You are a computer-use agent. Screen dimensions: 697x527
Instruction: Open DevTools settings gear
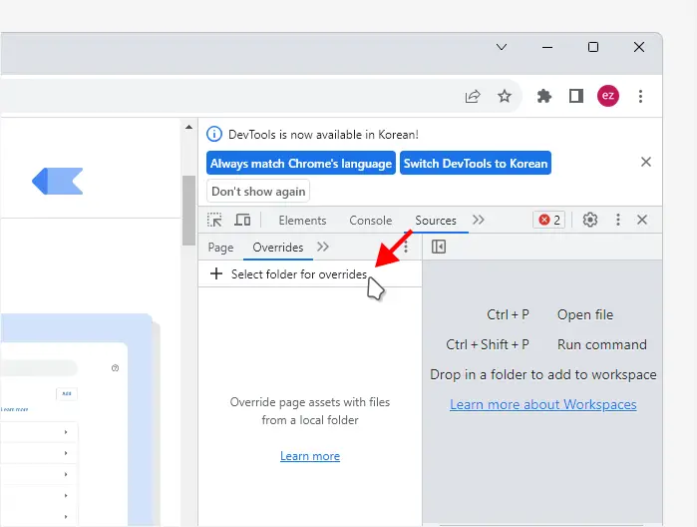[590, 220]
